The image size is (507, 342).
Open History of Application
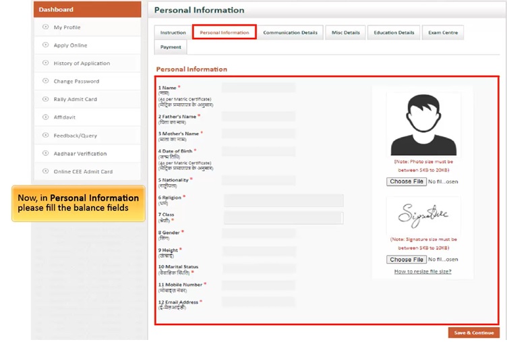(x=87, y=63)
